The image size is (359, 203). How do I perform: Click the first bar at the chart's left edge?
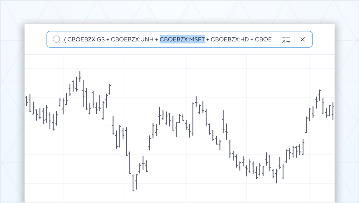tap(26, 101)
